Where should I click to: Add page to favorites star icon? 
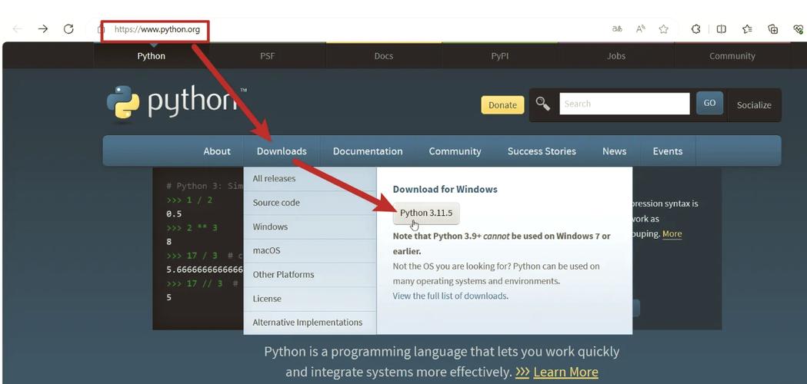664,29
